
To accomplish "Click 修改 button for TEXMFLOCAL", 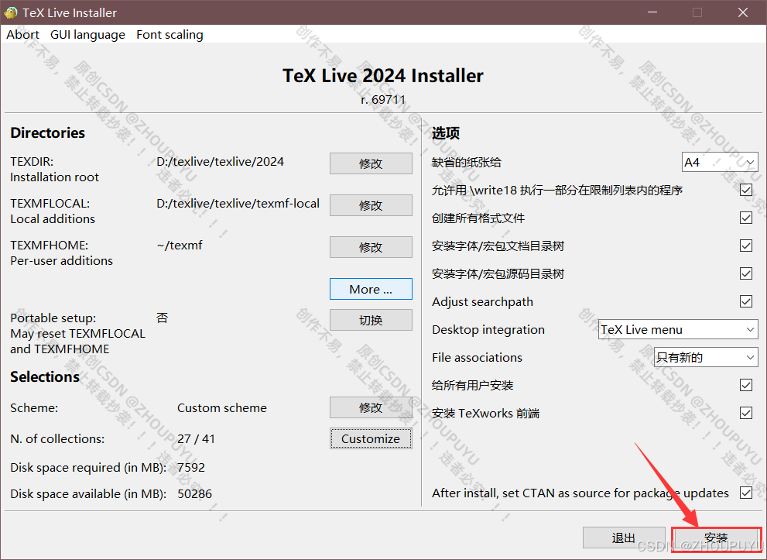I will pyautogui.click(x=371, y=205).
